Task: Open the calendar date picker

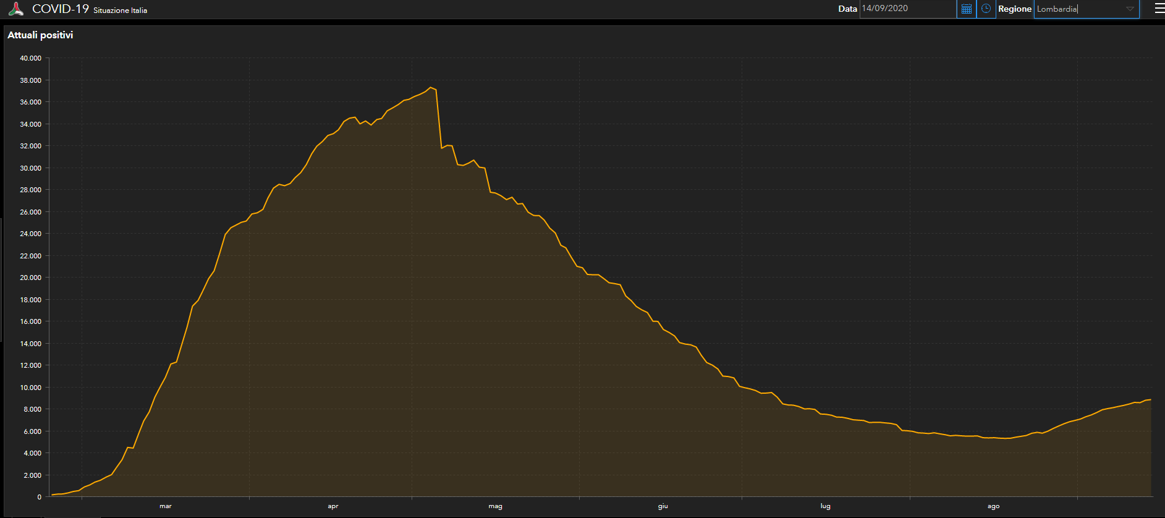Action: click(967, 9)
